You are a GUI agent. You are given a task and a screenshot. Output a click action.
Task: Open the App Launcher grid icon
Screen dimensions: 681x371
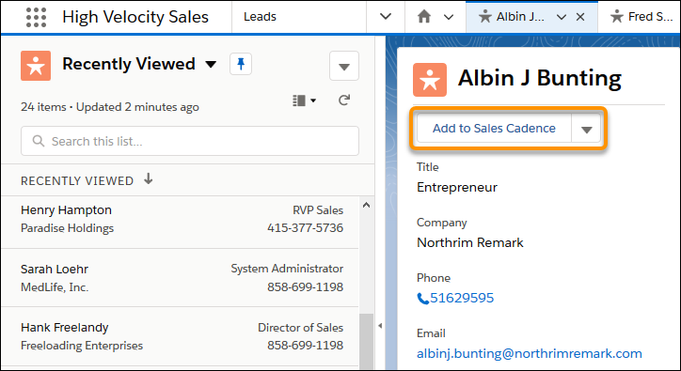pos(36,17)
